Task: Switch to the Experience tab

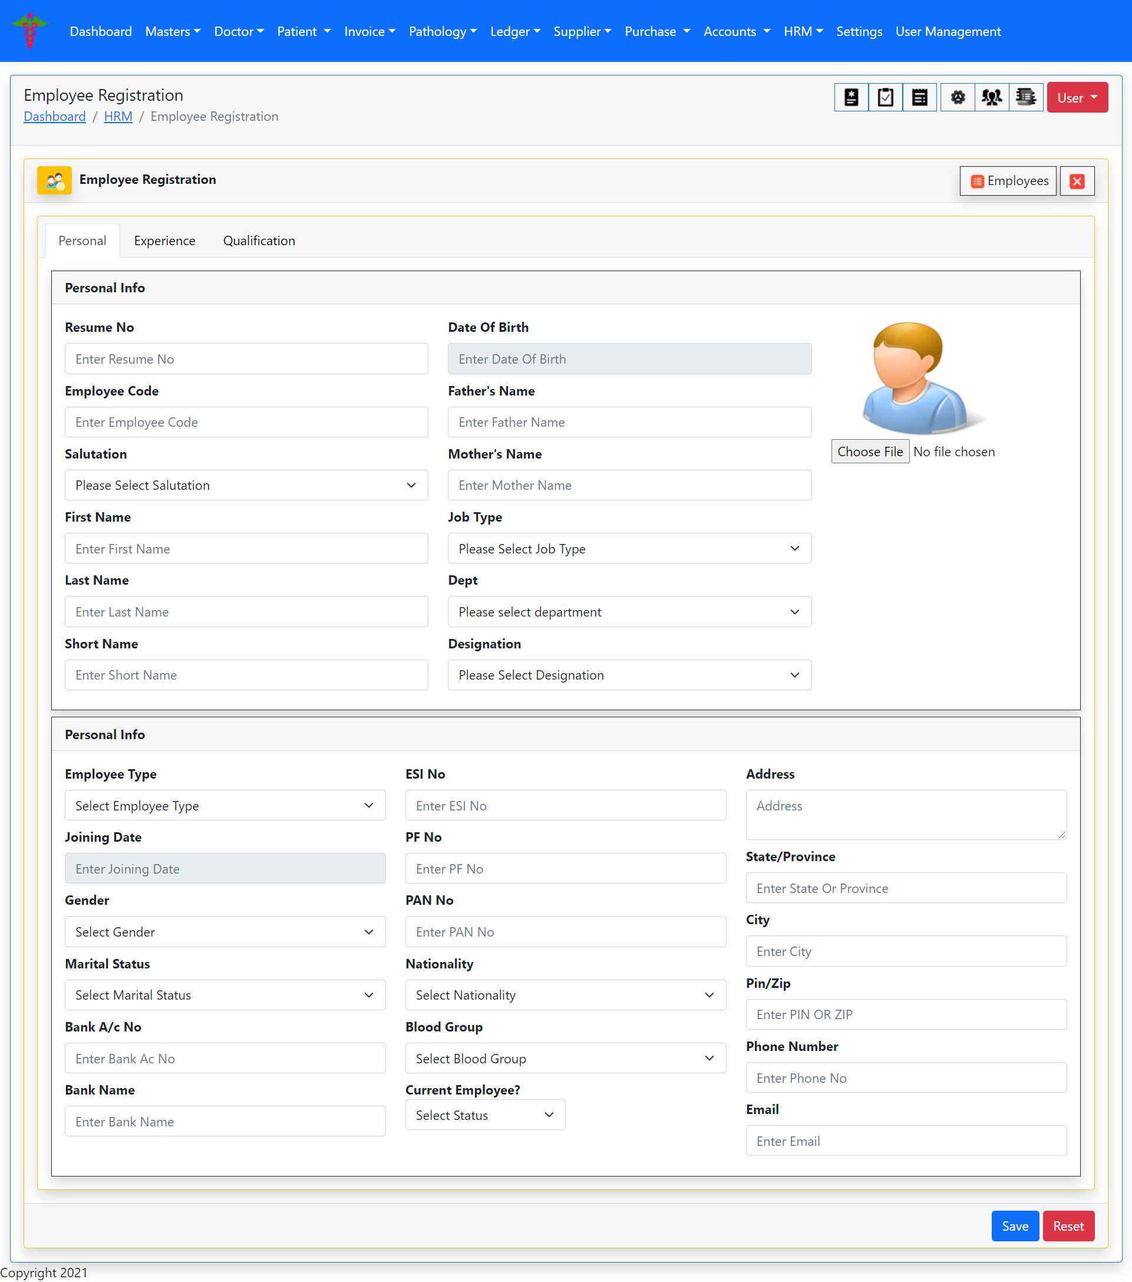Action: [x=164, y=241]
